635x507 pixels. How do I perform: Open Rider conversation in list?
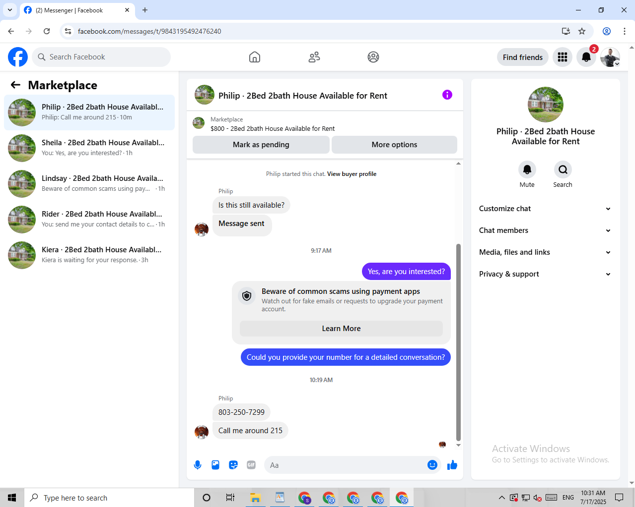tap(89, 220)
